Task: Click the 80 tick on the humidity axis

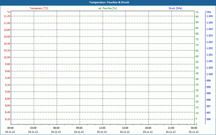Action: [x=197, y=33]
